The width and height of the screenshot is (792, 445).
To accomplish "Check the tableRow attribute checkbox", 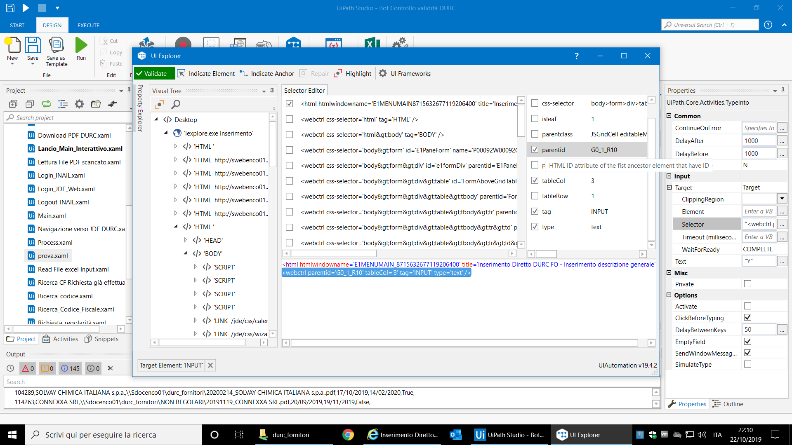I will [x=535, y=196].
